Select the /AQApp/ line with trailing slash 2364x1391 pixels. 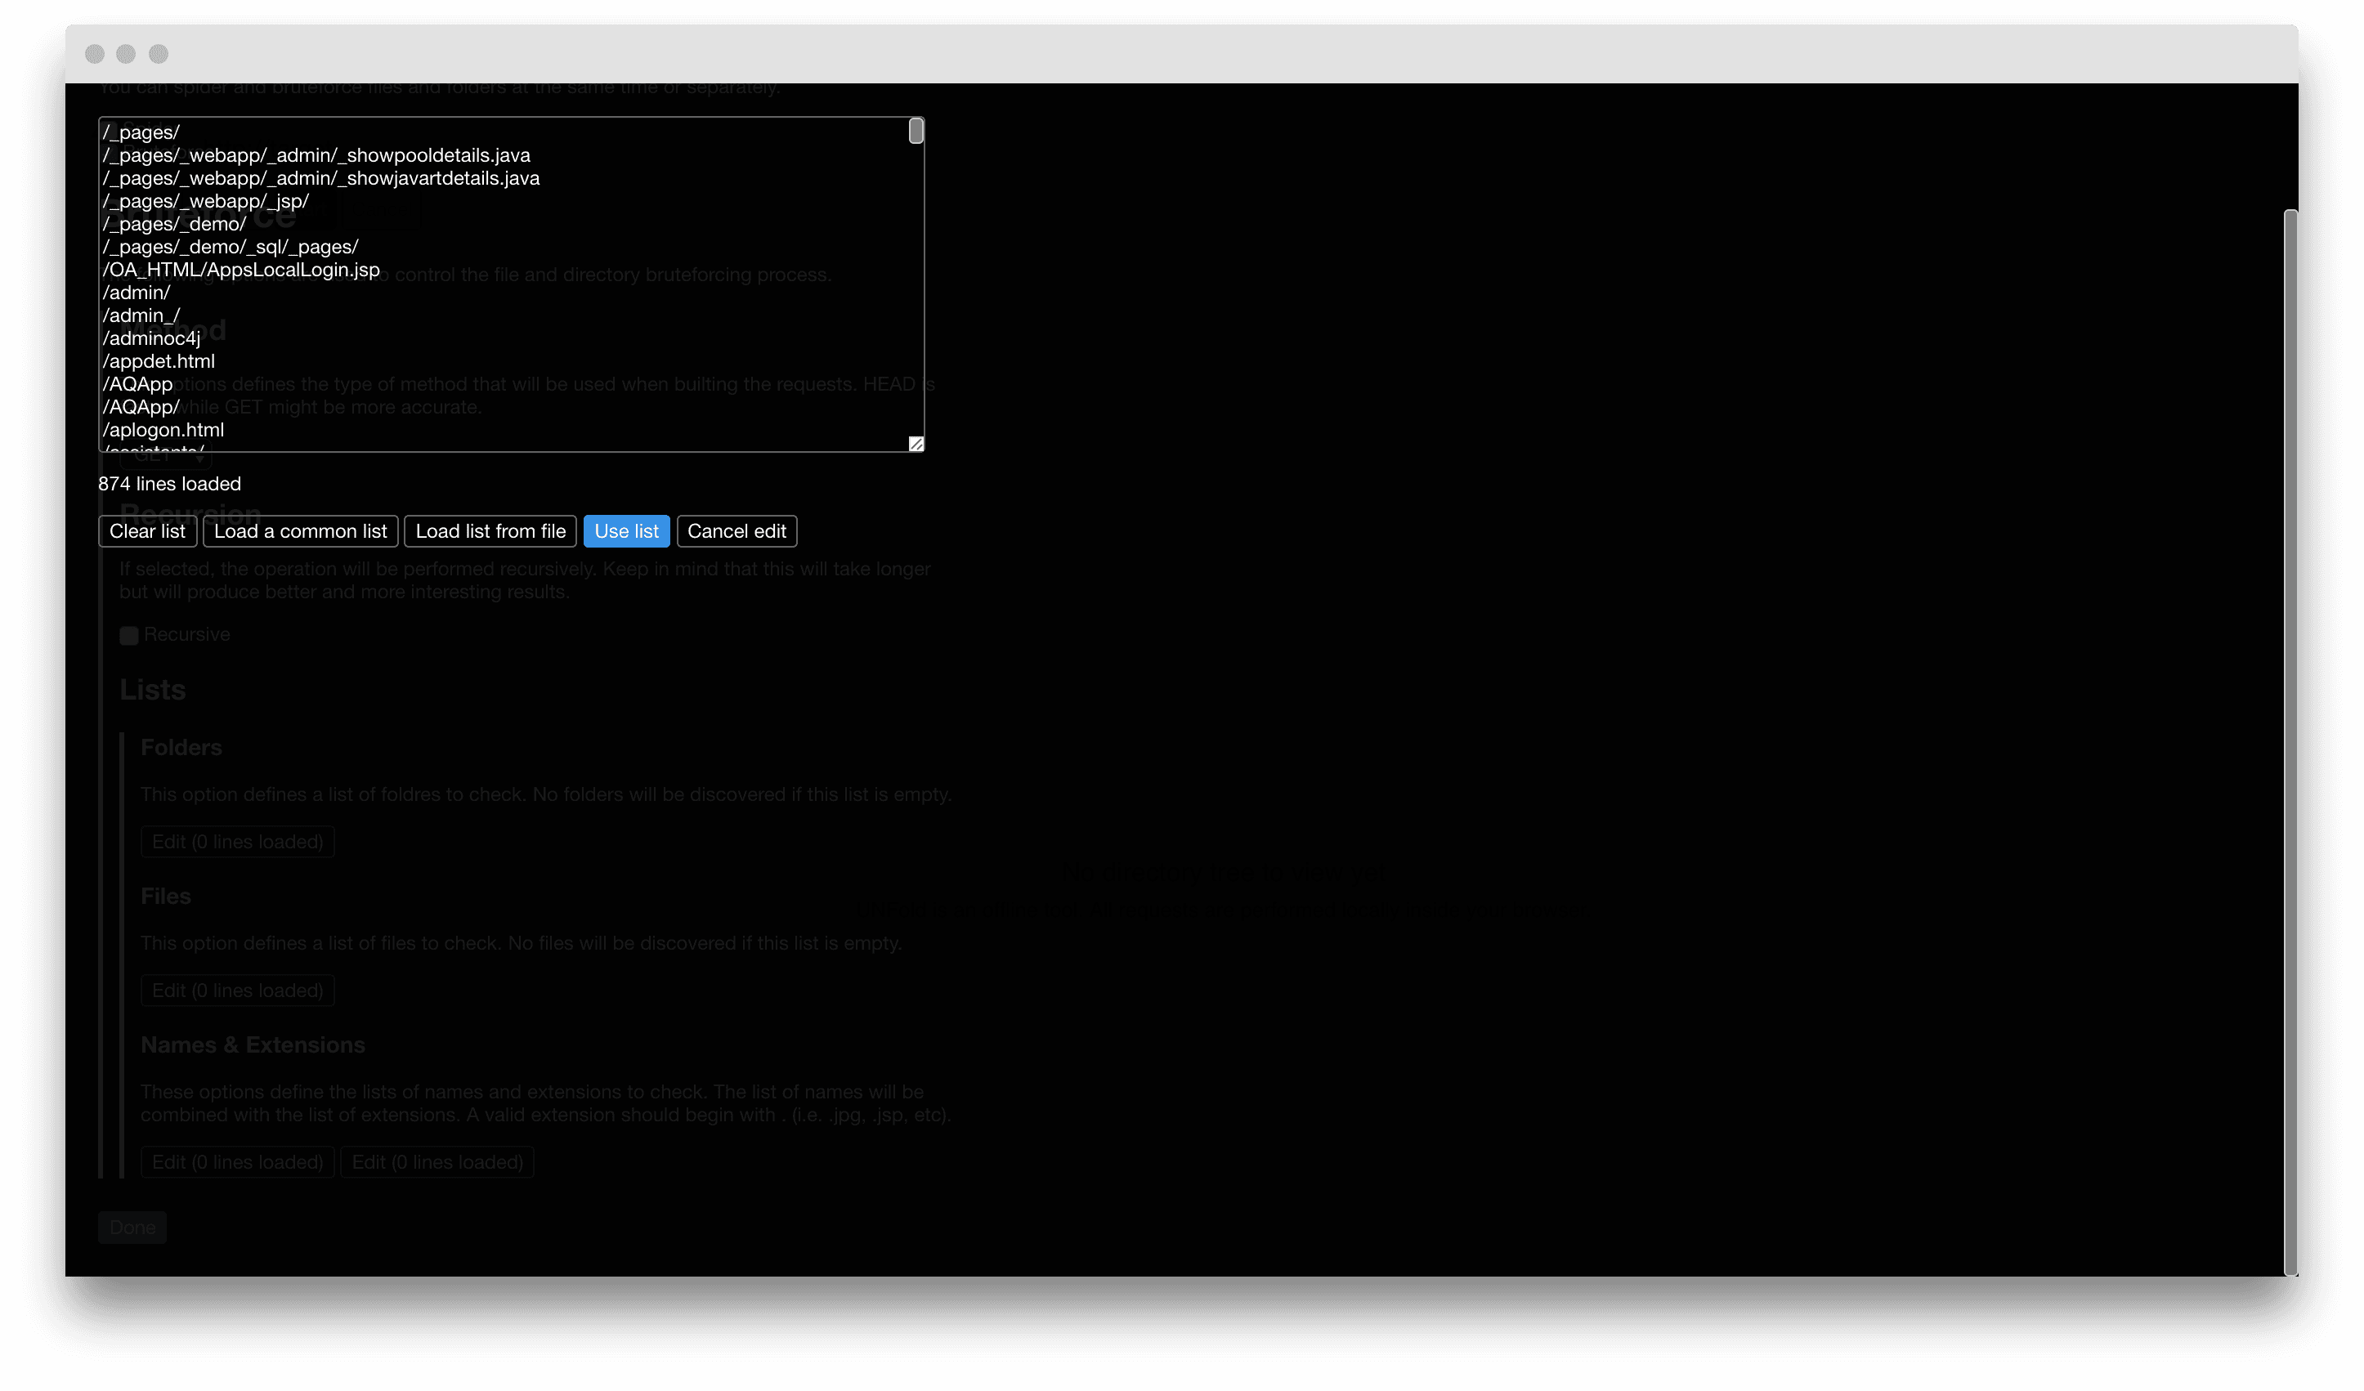pos(141,407)
